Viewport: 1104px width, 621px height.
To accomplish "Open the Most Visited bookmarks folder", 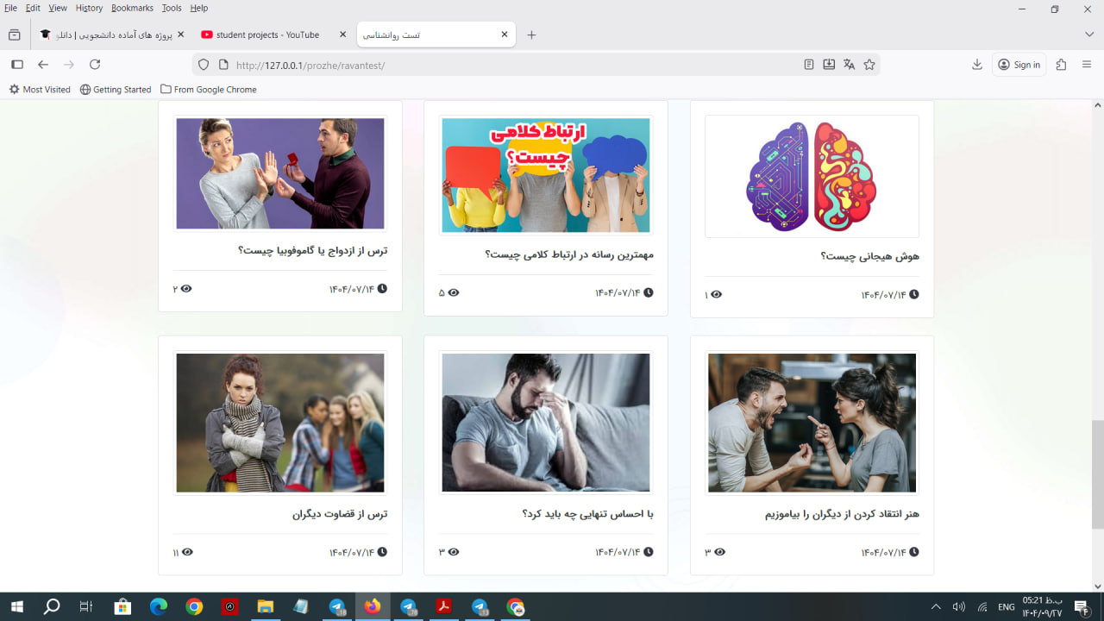I will coord(40,90).
